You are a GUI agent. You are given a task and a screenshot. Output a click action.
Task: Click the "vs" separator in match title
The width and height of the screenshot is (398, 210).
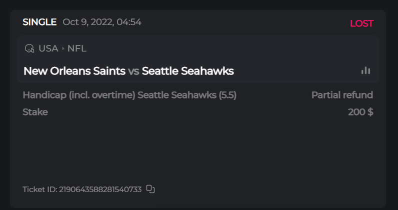(x=133, y=71)
